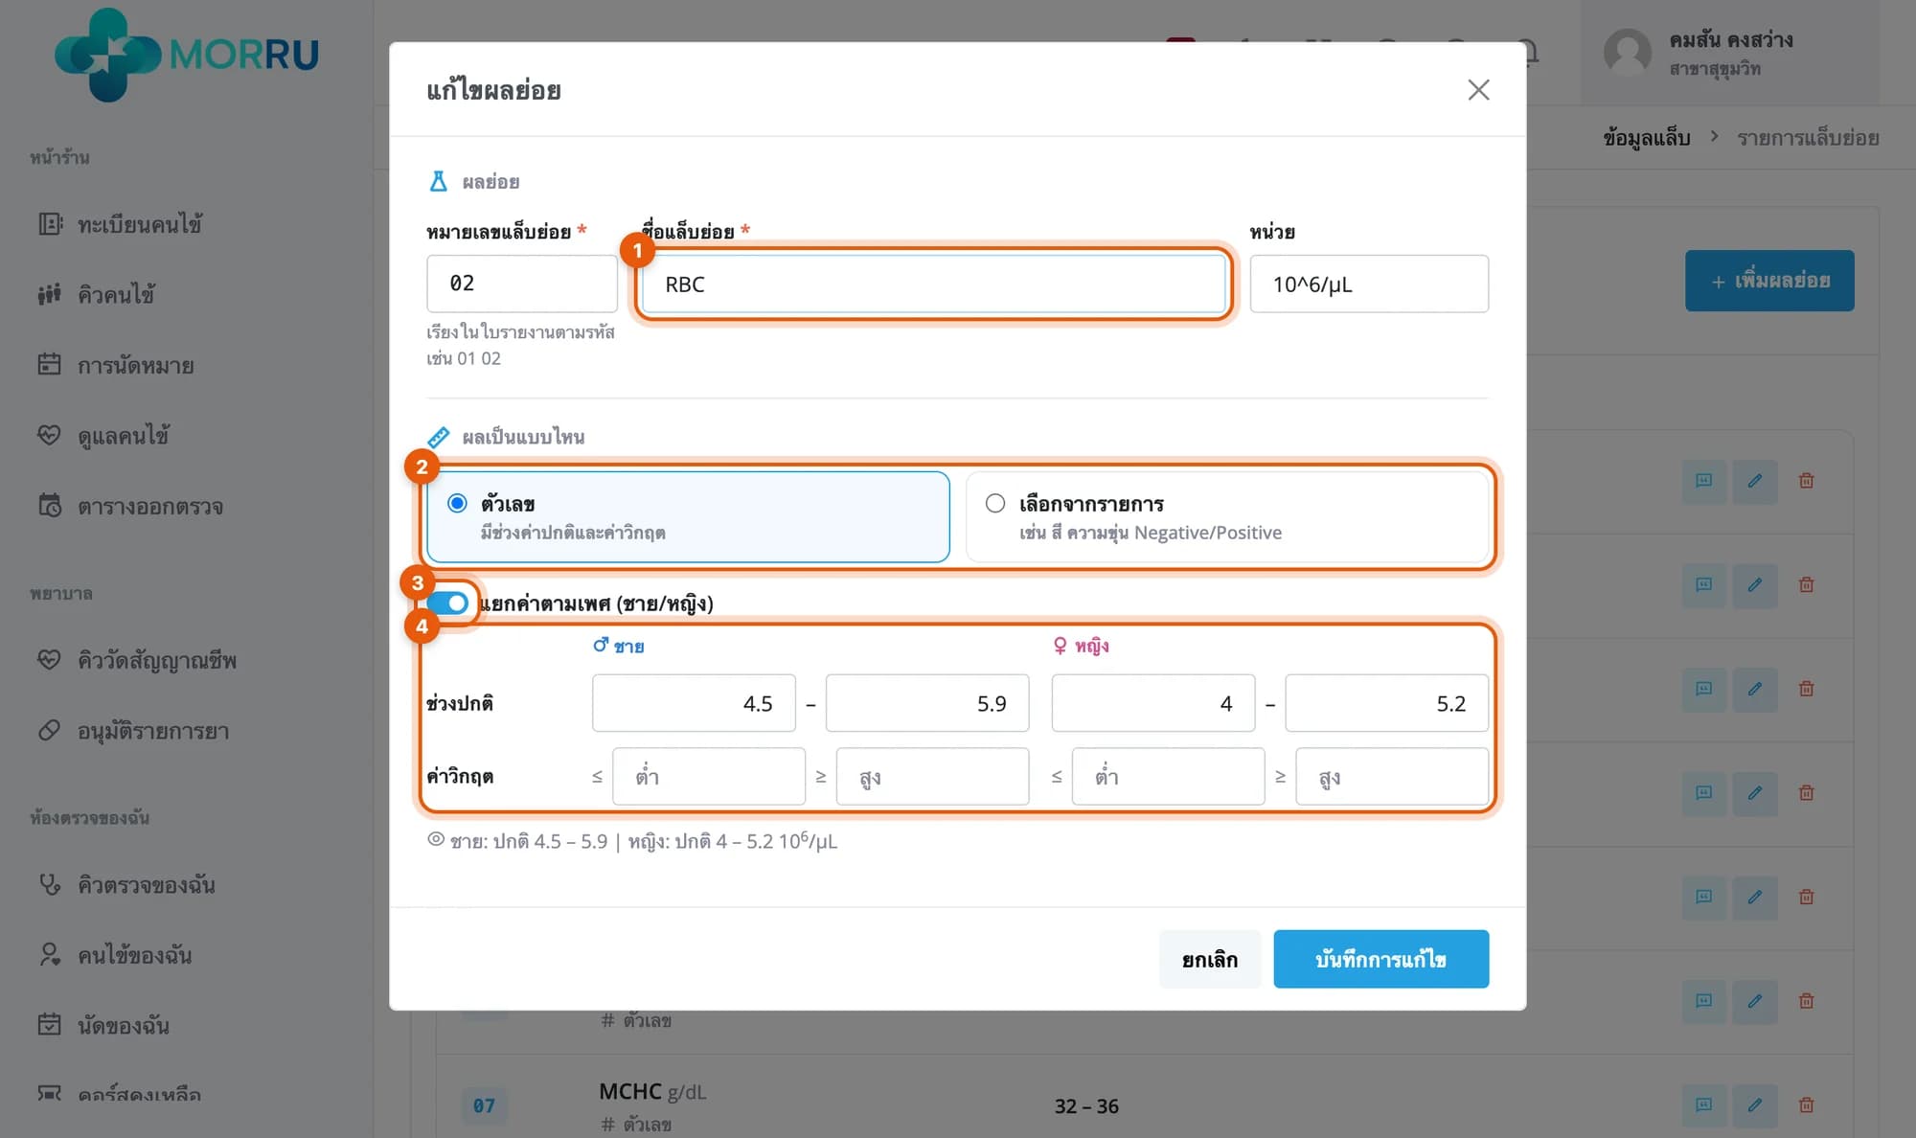Click the ทะเบียนคนไข้ sidebar icon
This screenshot has width=1916, height=1138.
click(x=50, y=224)
